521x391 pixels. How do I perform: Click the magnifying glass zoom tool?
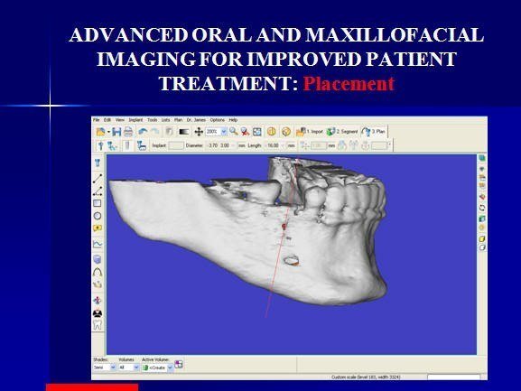coord(234,132)
